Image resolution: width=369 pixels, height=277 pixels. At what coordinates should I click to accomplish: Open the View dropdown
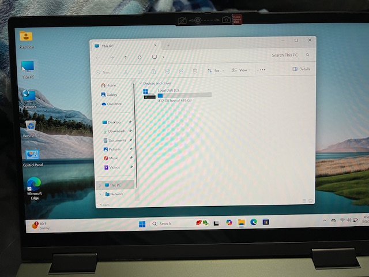pyautogui.click(x=241, y=70)
